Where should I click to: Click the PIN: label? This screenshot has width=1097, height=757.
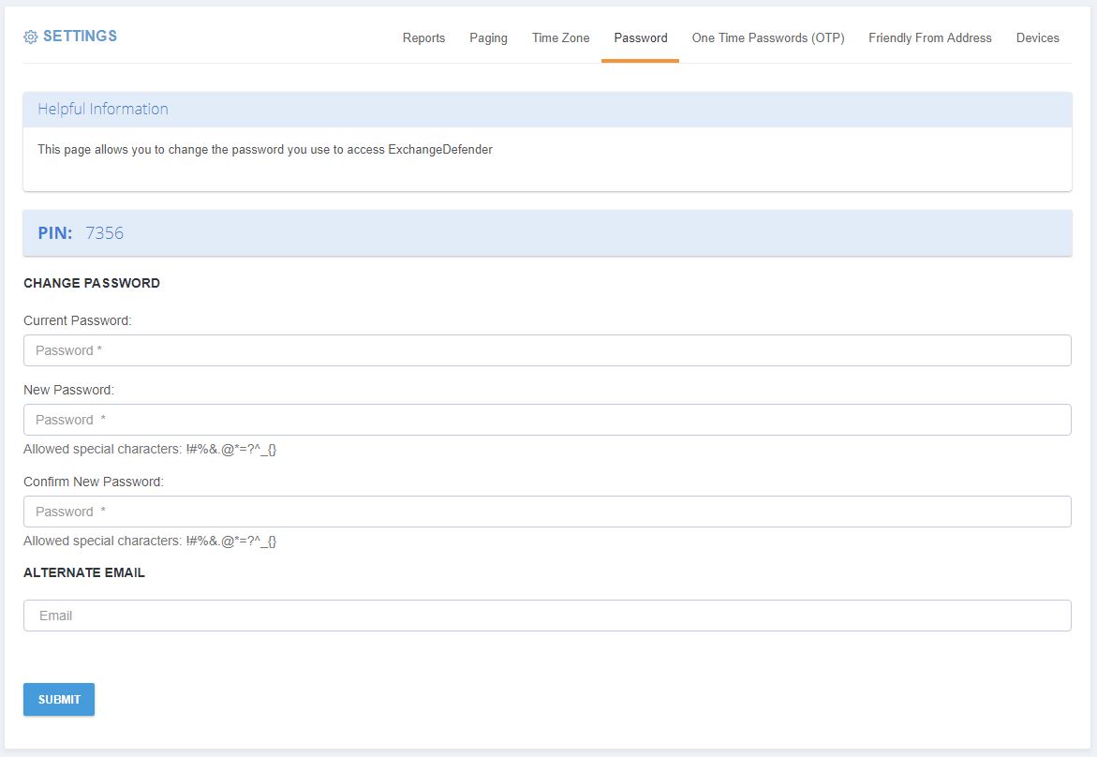point(55,233)
